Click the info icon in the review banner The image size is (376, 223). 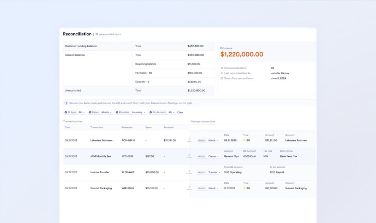(x=66, y=103)
